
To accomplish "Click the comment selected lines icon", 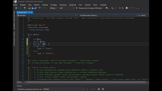I will point(119,8).
